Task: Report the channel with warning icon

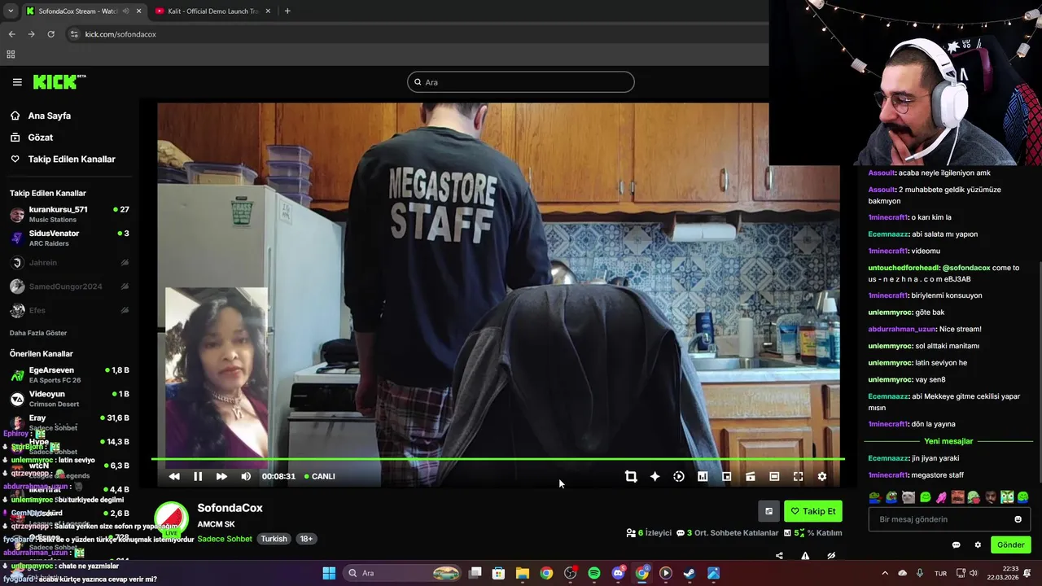Action: 805,556
